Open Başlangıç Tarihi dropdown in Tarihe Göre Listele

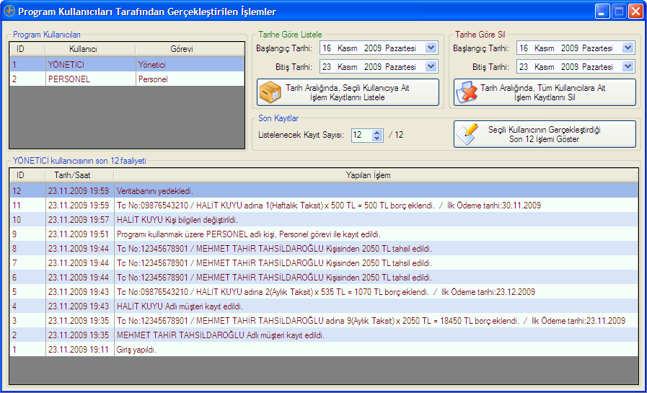point(431,48)
